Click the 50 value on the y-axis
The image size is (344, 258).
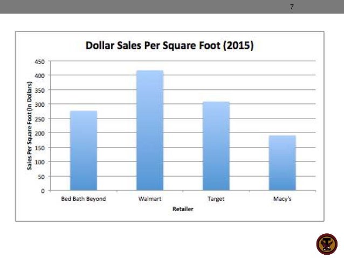[41, 177]
